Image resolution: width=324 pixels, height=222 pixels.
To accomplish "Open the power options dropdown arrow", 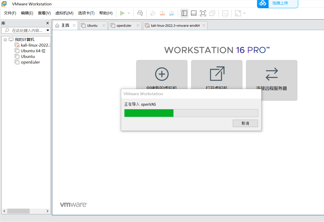I will 129,13.
